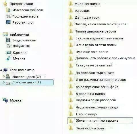Image resolution: width=137 pixels, height=134 pixels.
Task: Select folder named Мила сестричке
Action: coord(87,4)
